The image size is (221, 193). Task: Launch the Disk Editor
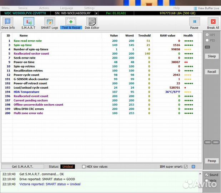[x=92, y=23]
